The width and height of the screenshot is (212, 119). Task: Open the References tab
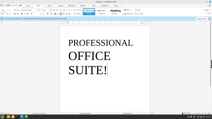point(72,6)
